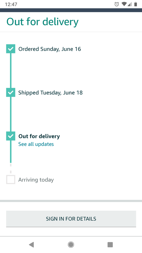The image size is (142, 253).
Task: Tap the Android home circle button
Action: coord(71,245)
